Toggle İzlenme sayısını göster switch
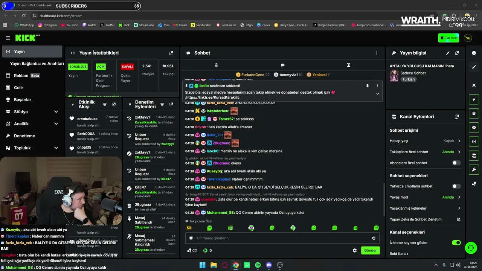Viewport: 482px width, 271px height. click(x=456, y=243)
